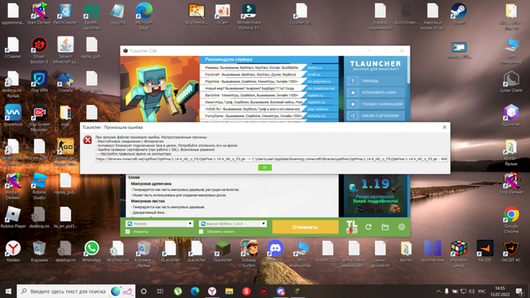Click the lastmc.ru server link
Screen dimensions: 530x298
315,68
